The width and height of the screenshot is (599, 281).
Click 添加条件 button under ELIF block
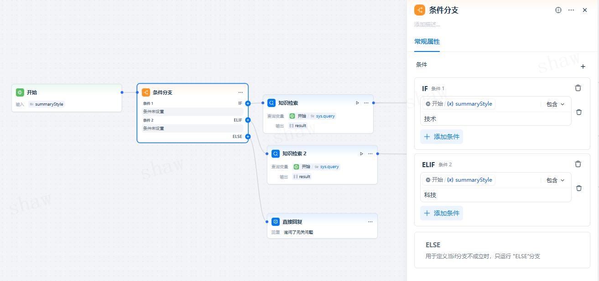[442, 213]
